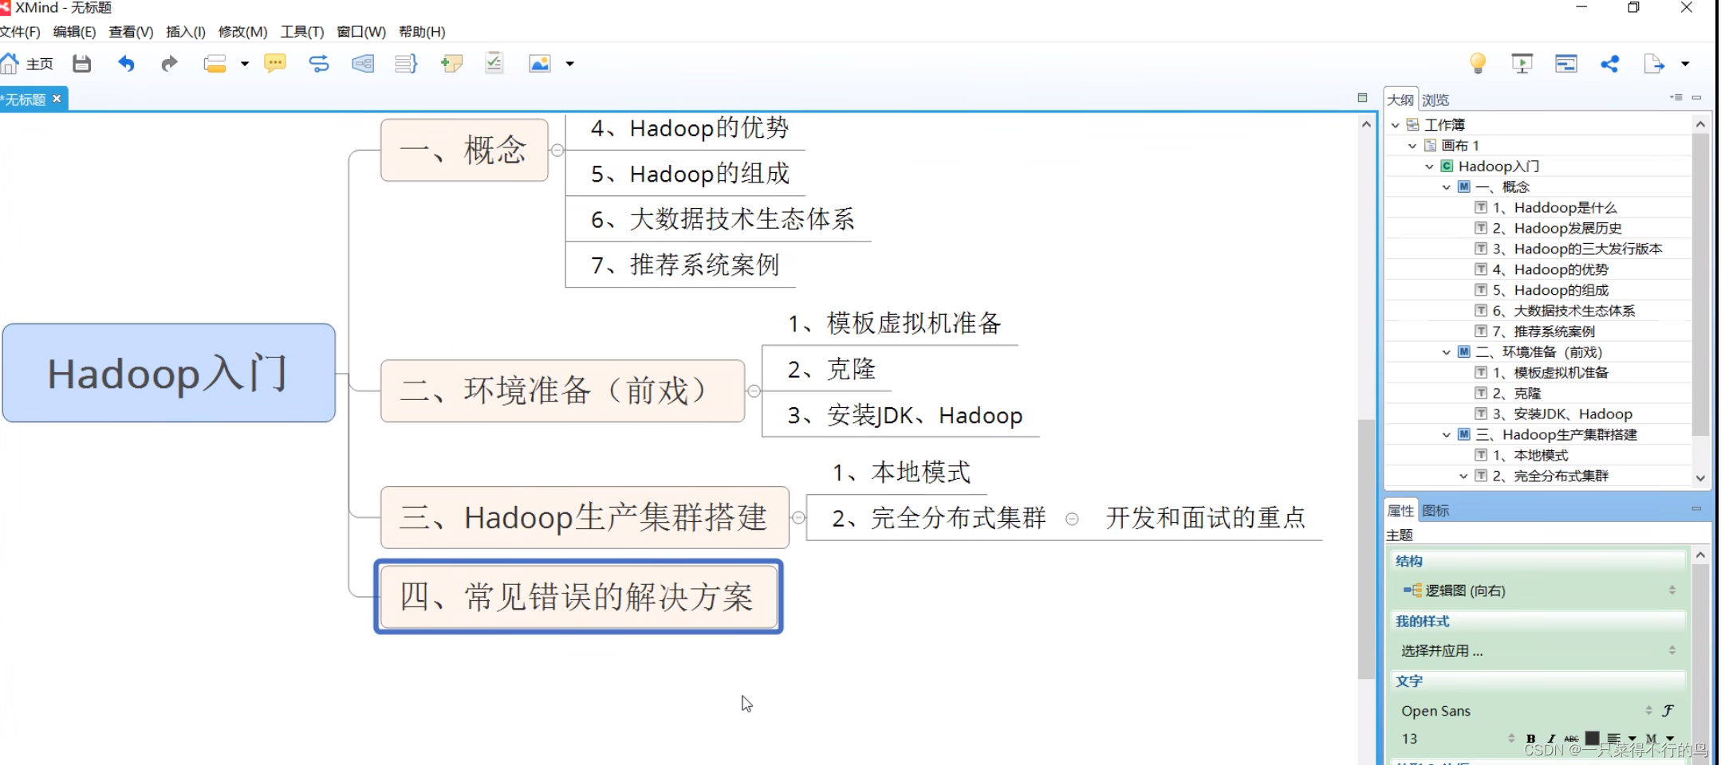Collapse 画布 1 node in outline
Image resolution: width=1721 pixels, height=765 pixels.
tap(1412, 146)
